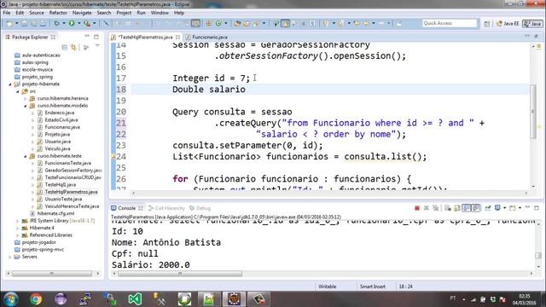Viewport: 546px width, 307px height.
Task: Open the Source menu
Action: (x=37, y=13)
